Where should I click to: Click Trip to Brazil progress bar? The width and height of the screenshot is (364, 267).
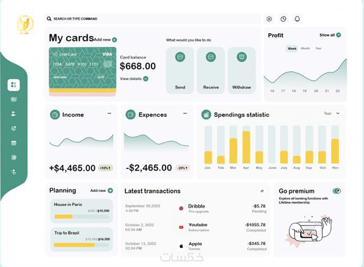pos(81,245)
